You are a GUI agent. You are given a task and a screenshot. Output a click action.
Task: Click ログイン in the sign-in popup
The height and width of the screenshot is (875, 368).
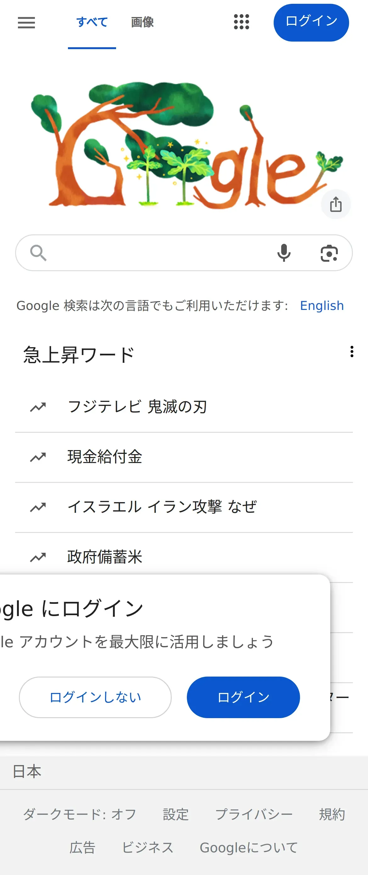243,697
